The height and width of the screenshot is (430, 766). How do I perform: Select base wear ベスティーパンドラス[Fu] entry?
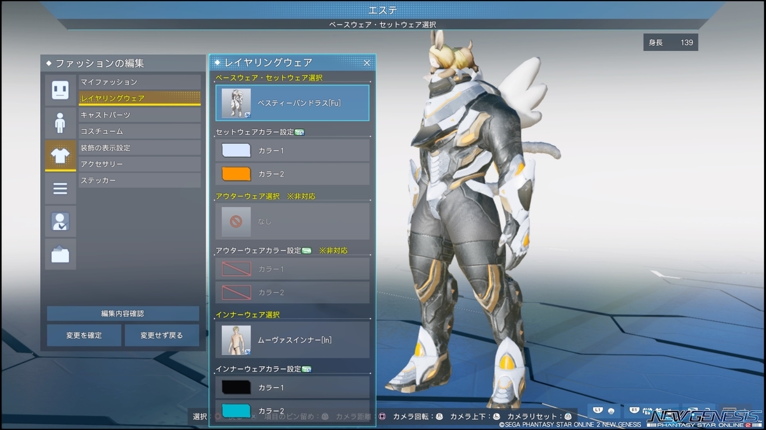(x=292, y=103)
